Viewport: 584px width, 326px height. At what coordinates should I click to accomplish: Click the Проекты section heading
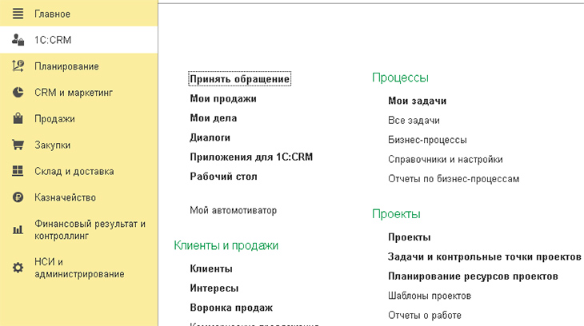[396, 214]
